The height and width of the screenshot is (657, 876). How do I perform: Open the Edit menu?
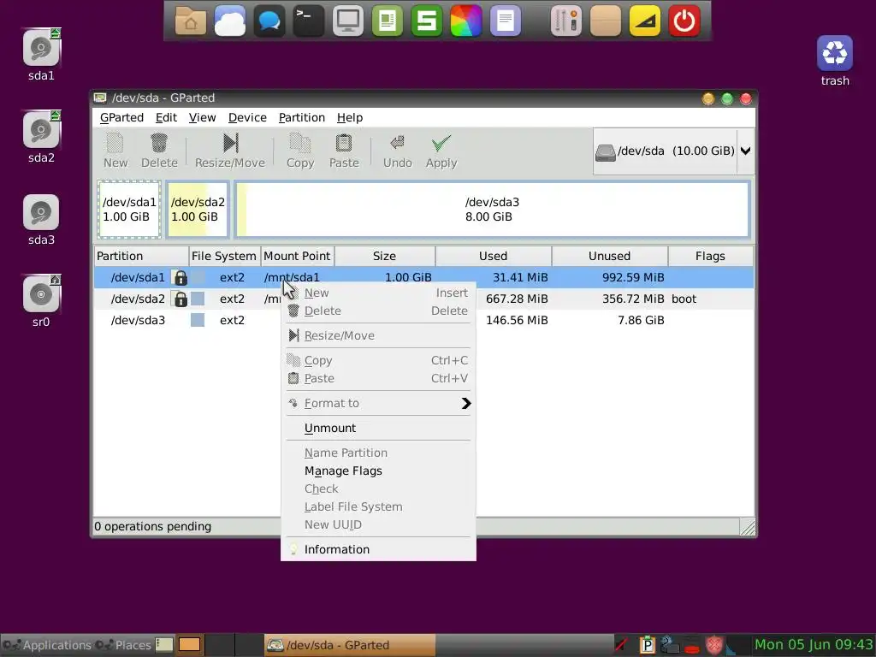point(166,118)
